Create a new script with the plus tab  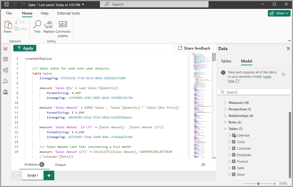click(49, 175)
